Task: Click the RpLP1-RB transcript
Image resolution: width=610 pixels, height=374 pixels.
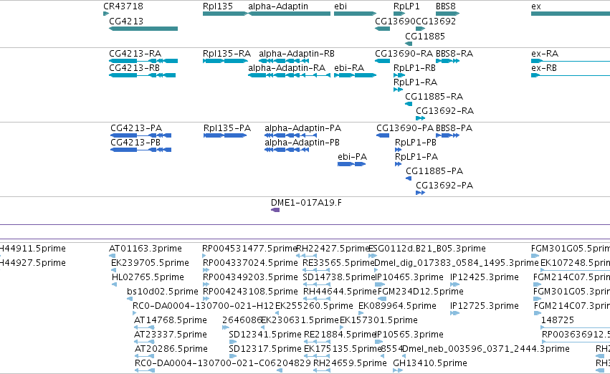Action: (x=399, y=75)
